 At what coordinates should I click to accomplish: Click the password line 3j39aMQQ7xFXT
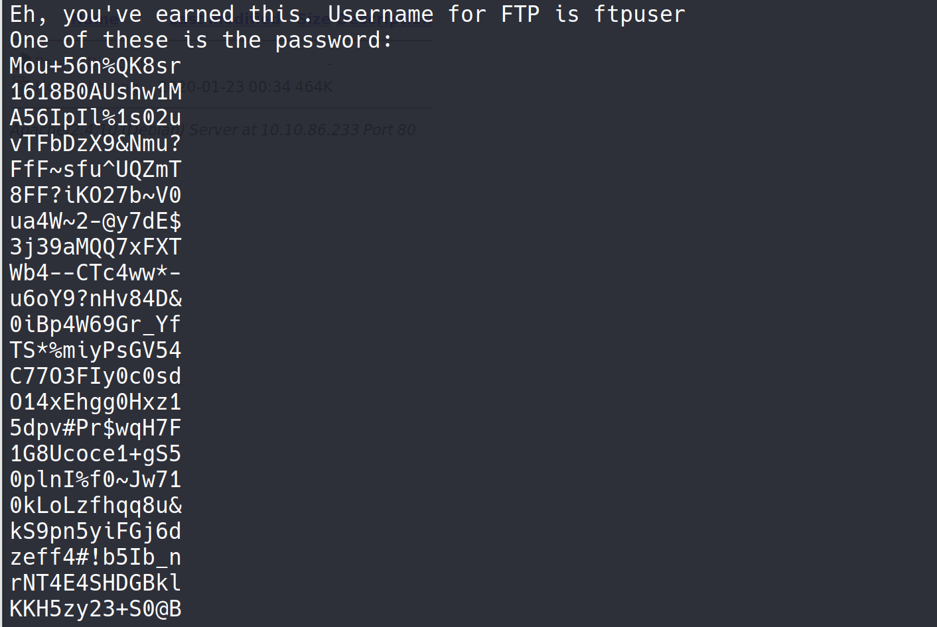(96, 247)
